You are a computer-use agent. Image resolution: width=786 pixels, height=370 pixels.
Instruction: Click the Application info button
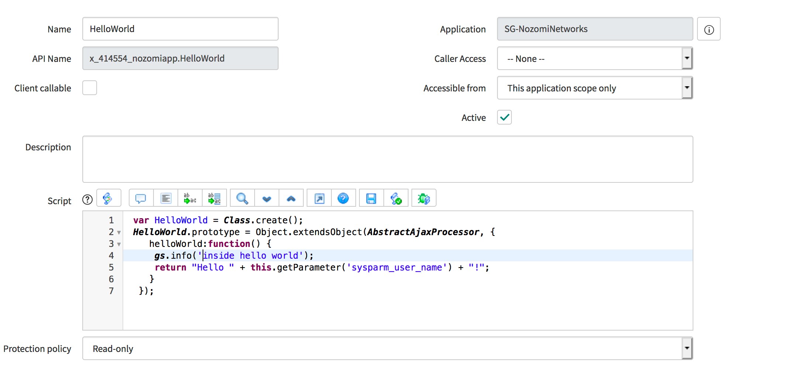pyautogui.click(x=709, y=29)
